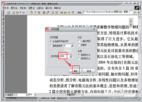Viewport: 142px width, 102px height.
Task: Close the 打印设置 dialog with round button
Action: point(94,29)
